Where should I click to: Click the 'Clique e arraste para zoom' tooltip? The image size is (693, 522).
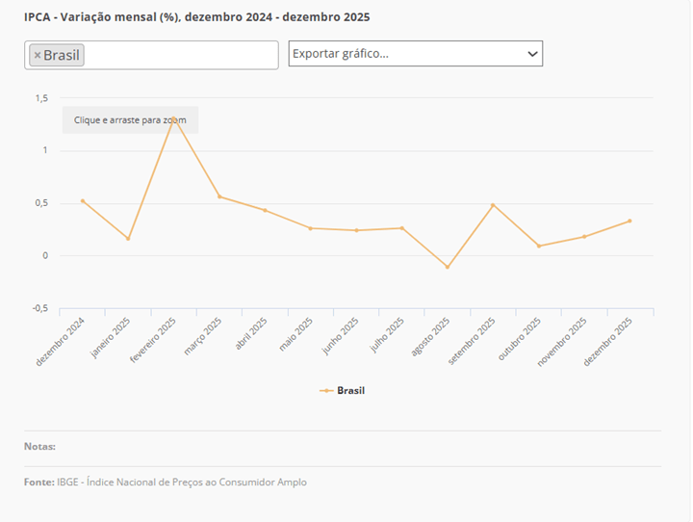(x=130, y=120)
